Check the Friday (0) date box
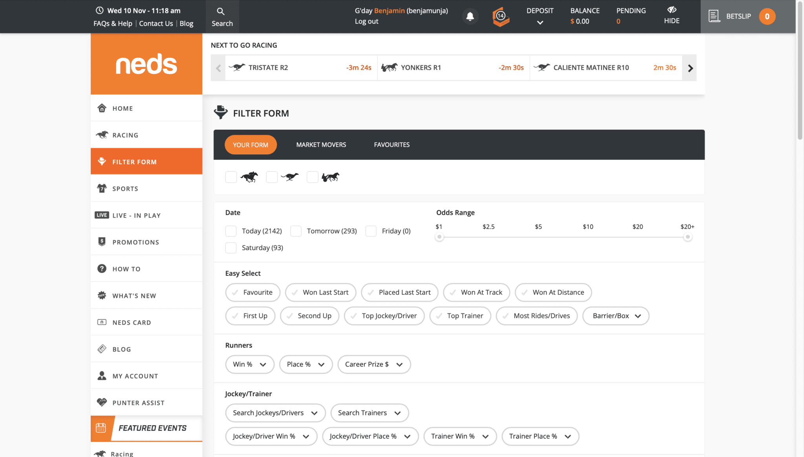This screenshot has height=457, width=804. click(371, 231)
